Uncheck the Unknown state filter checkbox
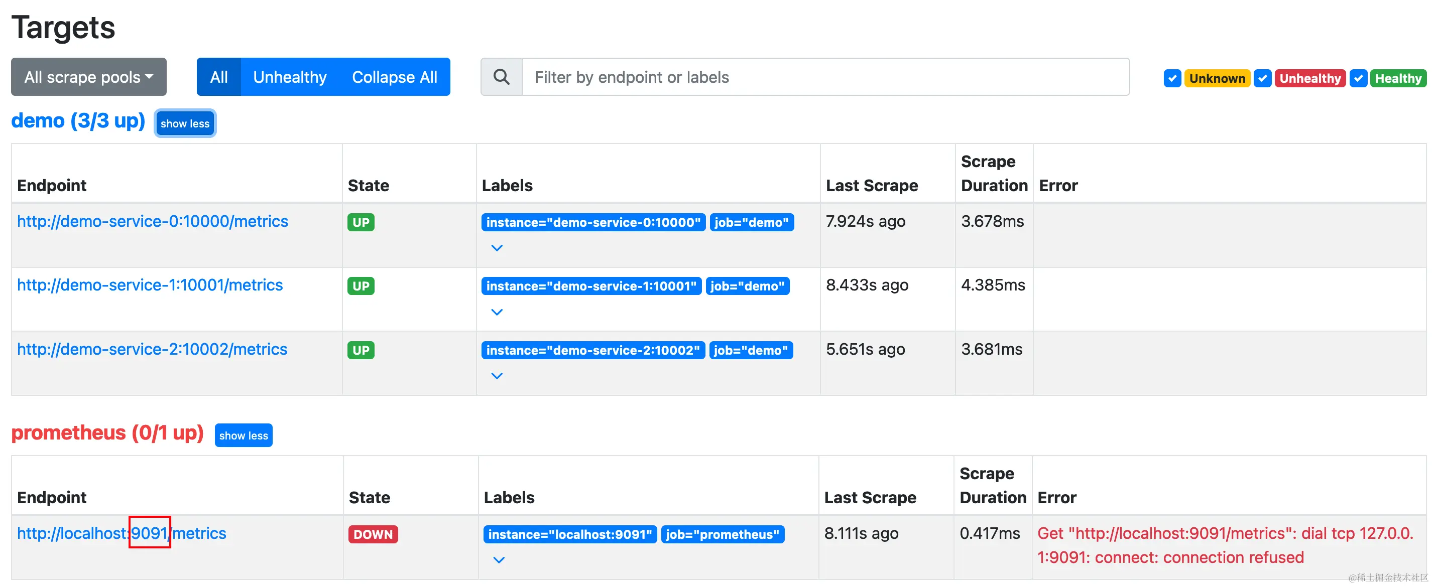This screenshot has width=1432, height=586. point(1172,78)
